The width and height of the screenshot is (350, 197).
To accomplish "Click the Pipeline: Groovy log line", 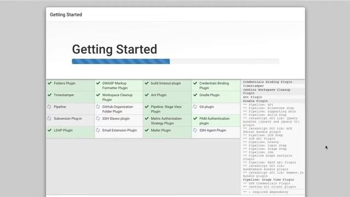I will coord(261,142).
